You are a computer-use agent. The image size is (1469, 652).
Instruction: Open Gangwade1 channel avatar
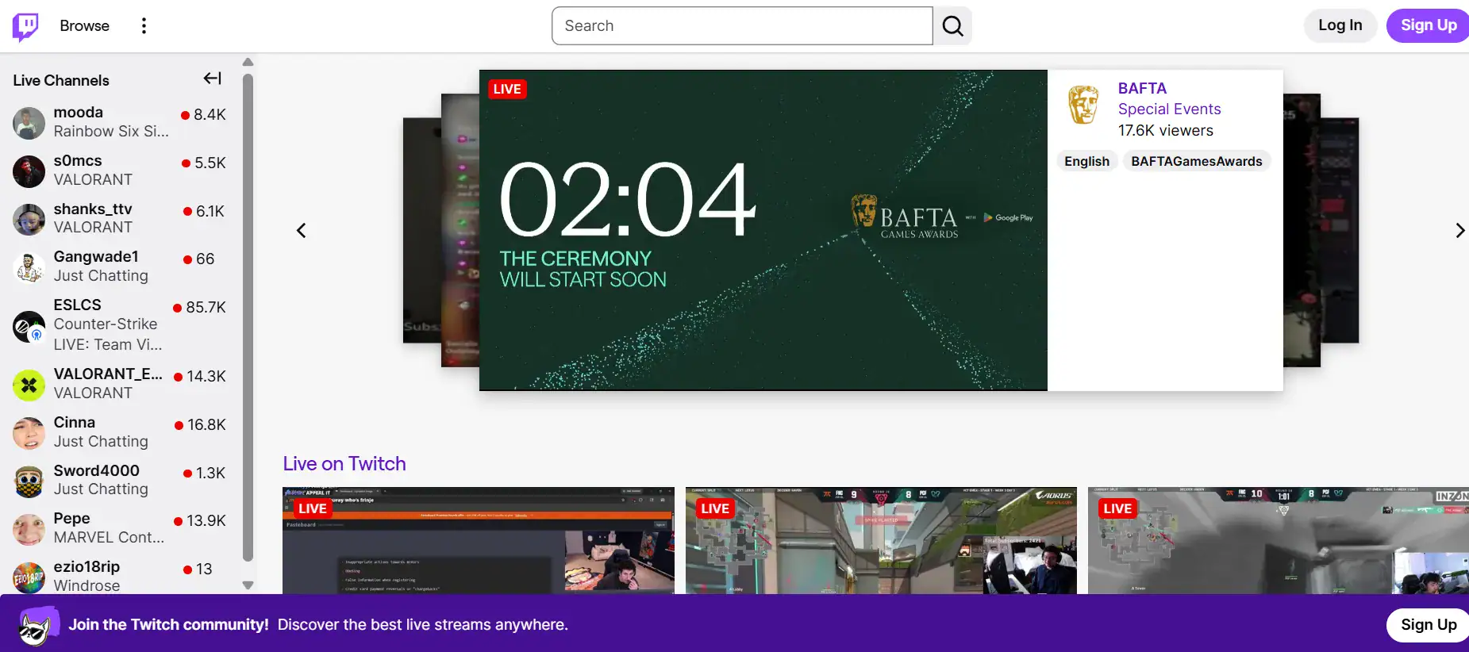pyautogui.click(x=29, y=267)
